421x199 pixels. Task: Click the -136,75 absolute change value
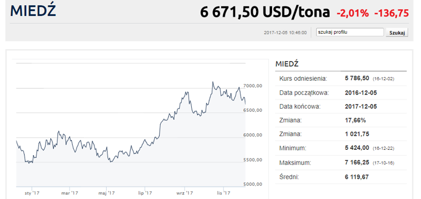[392, 13]
